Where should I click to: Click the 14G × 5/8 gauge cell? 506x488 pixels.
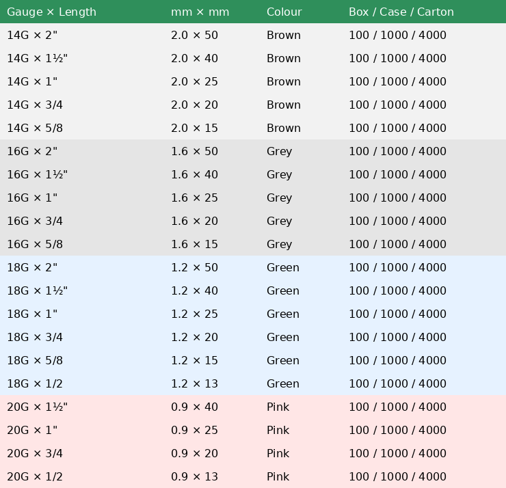point(35,128)
